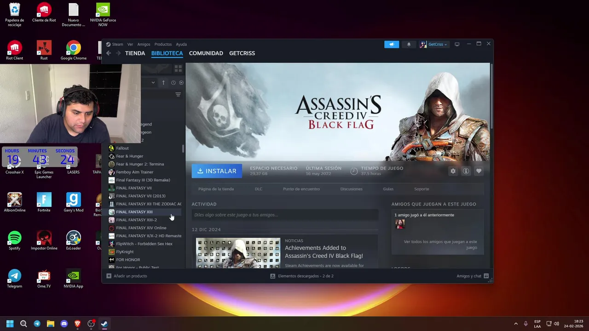Screen dimensions: 589x331
Task: Click the recent activity clock filter
Action: [x=173, y=83]
